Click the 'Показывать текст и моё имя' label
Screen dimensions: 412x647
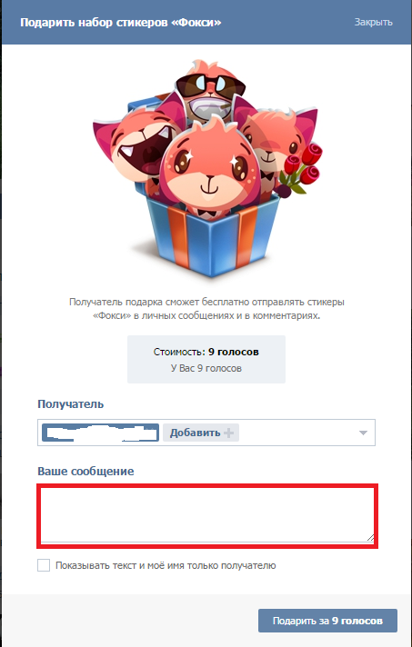(x=166, y=565)
